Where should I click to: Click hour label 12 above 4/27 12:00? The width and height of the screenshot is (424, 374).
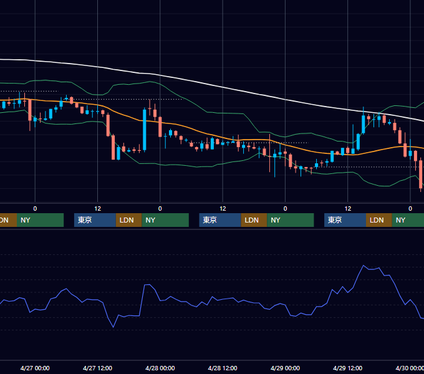(97, 209)
